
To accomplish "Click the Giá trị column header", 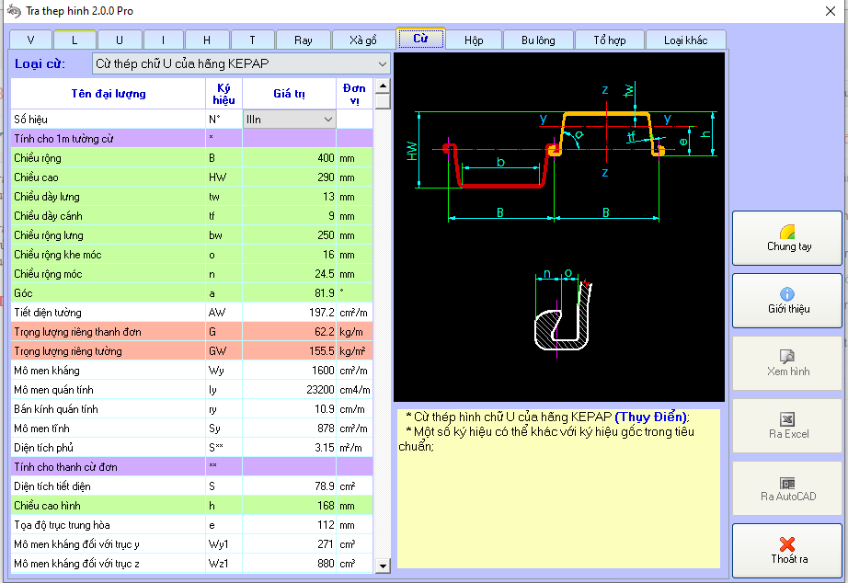I will pos(290,94).
